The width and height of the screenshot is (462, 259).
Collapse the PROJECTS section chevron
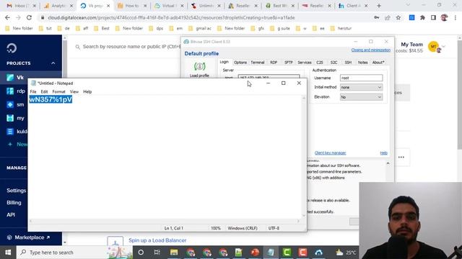point(53,63)
